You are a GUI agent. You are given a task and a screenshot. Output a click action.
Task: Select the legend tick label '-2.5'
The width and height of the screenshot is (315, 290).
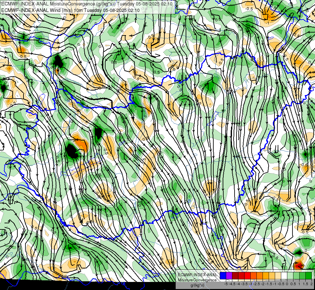[x=256, y=284]
